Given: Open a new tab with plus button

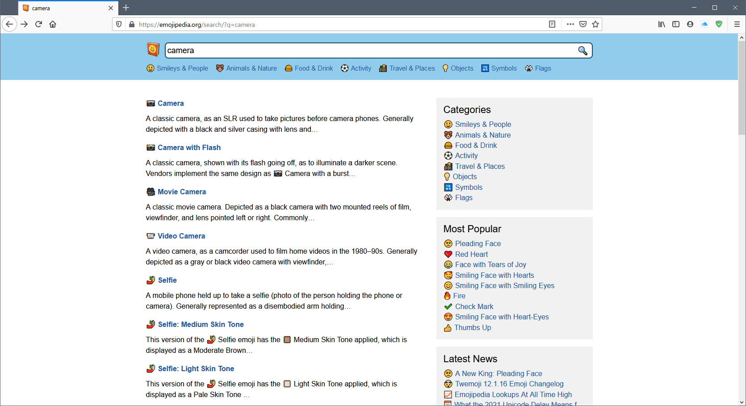Looking at the screenshot, I should coord(126,8).
